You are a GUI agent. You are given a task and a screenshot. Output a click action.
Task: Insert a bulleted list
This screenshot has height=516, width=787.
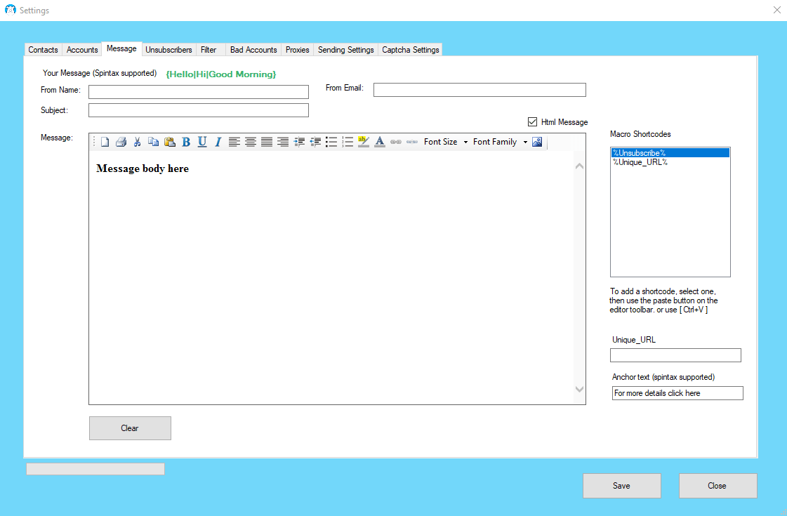pos(331,142)
